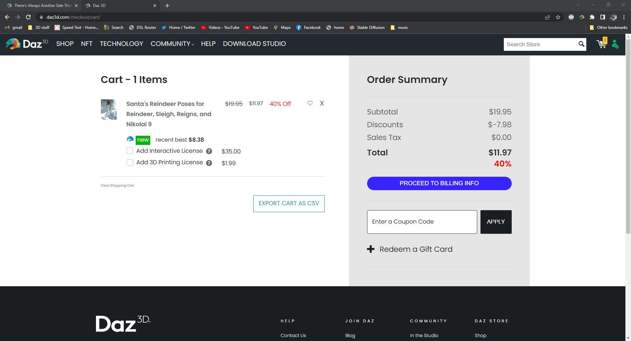
Task: Click the browser address bar
Action: click(x=289, y=17)
